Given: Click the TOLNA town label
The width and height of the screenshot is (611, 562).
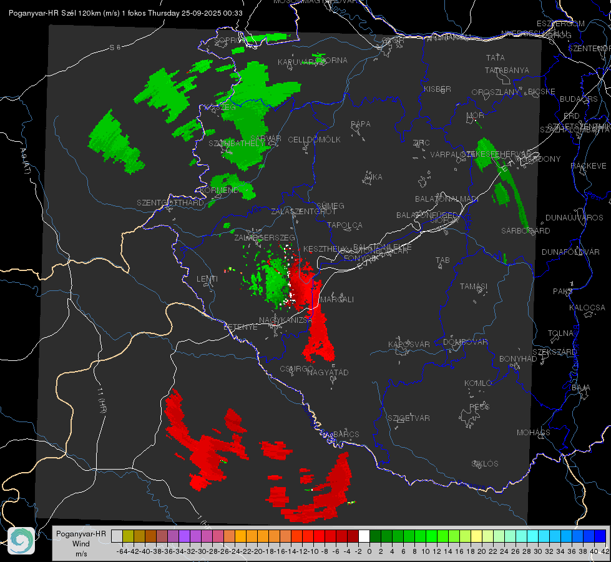Looking at the screenshot, I should point(561,333).
